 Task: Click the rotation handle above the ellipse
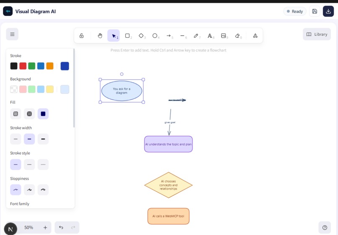[x=122, y=74]
